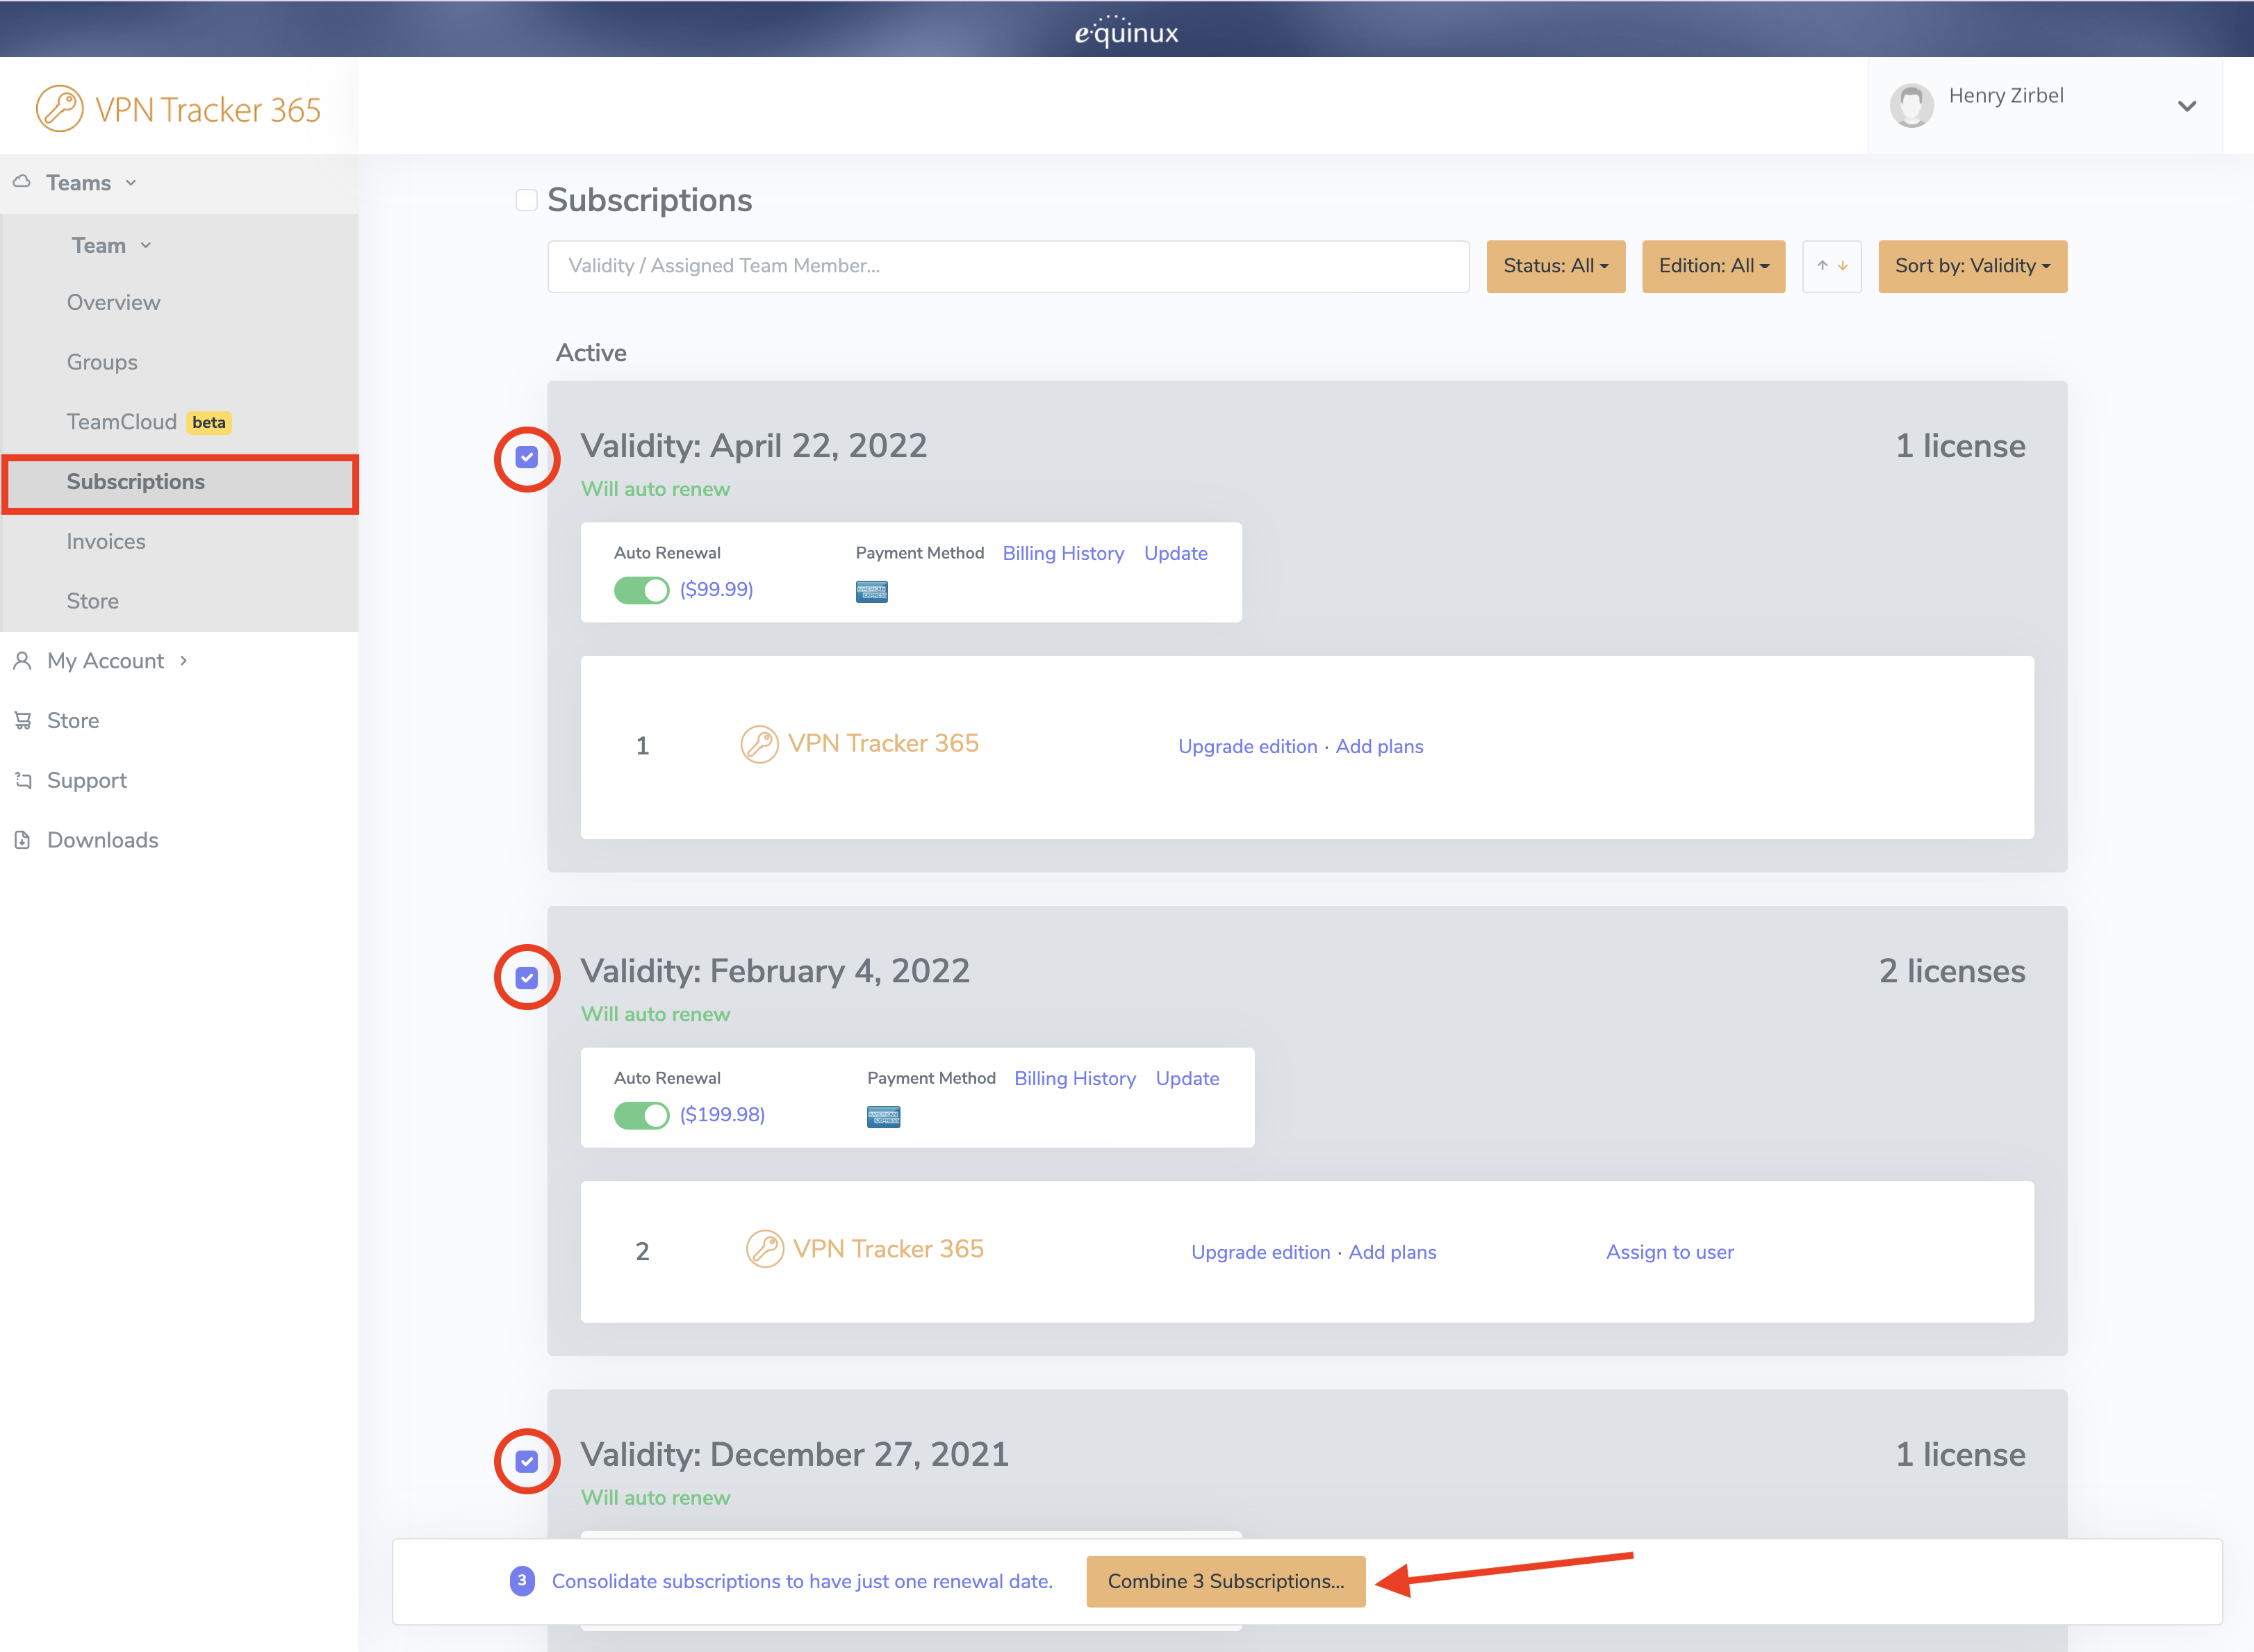Click the sort direction arrows button
Screen dimensions: 2254x1652
click(1832, 266)
